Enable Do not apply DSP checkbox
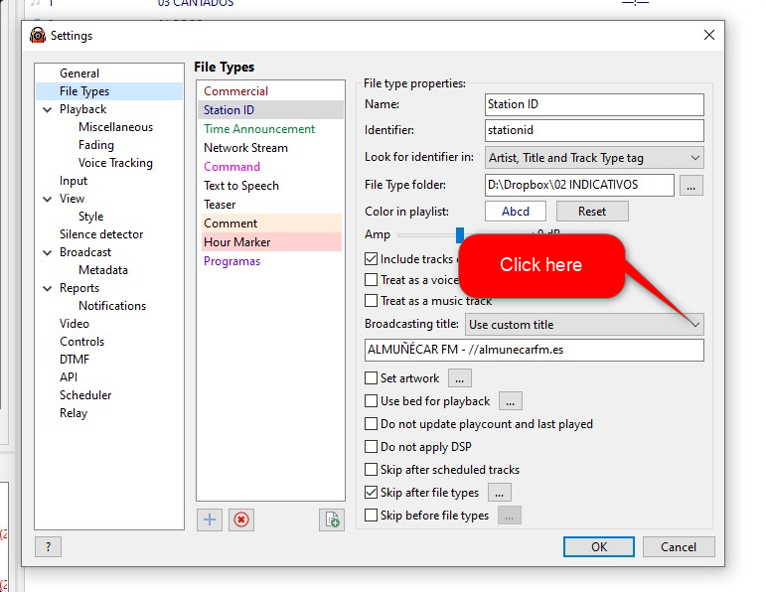766x592 pixels. pyautogui.click(x=372, y=447)
